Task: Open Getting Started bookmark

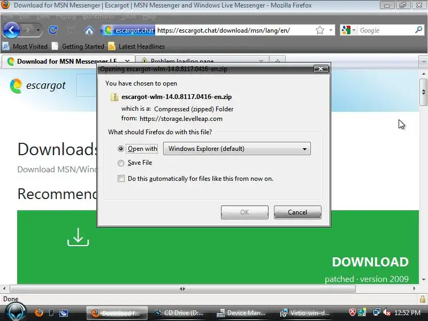Action: coord(78,46)
